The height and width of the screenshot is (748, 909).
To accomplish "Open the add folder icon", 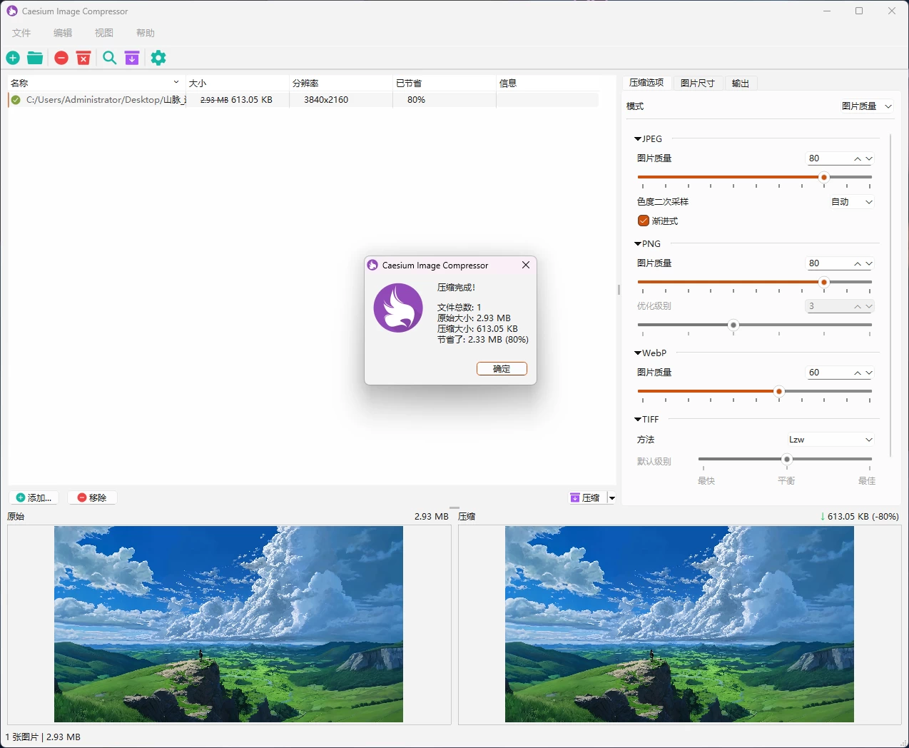I will (34, 58).
